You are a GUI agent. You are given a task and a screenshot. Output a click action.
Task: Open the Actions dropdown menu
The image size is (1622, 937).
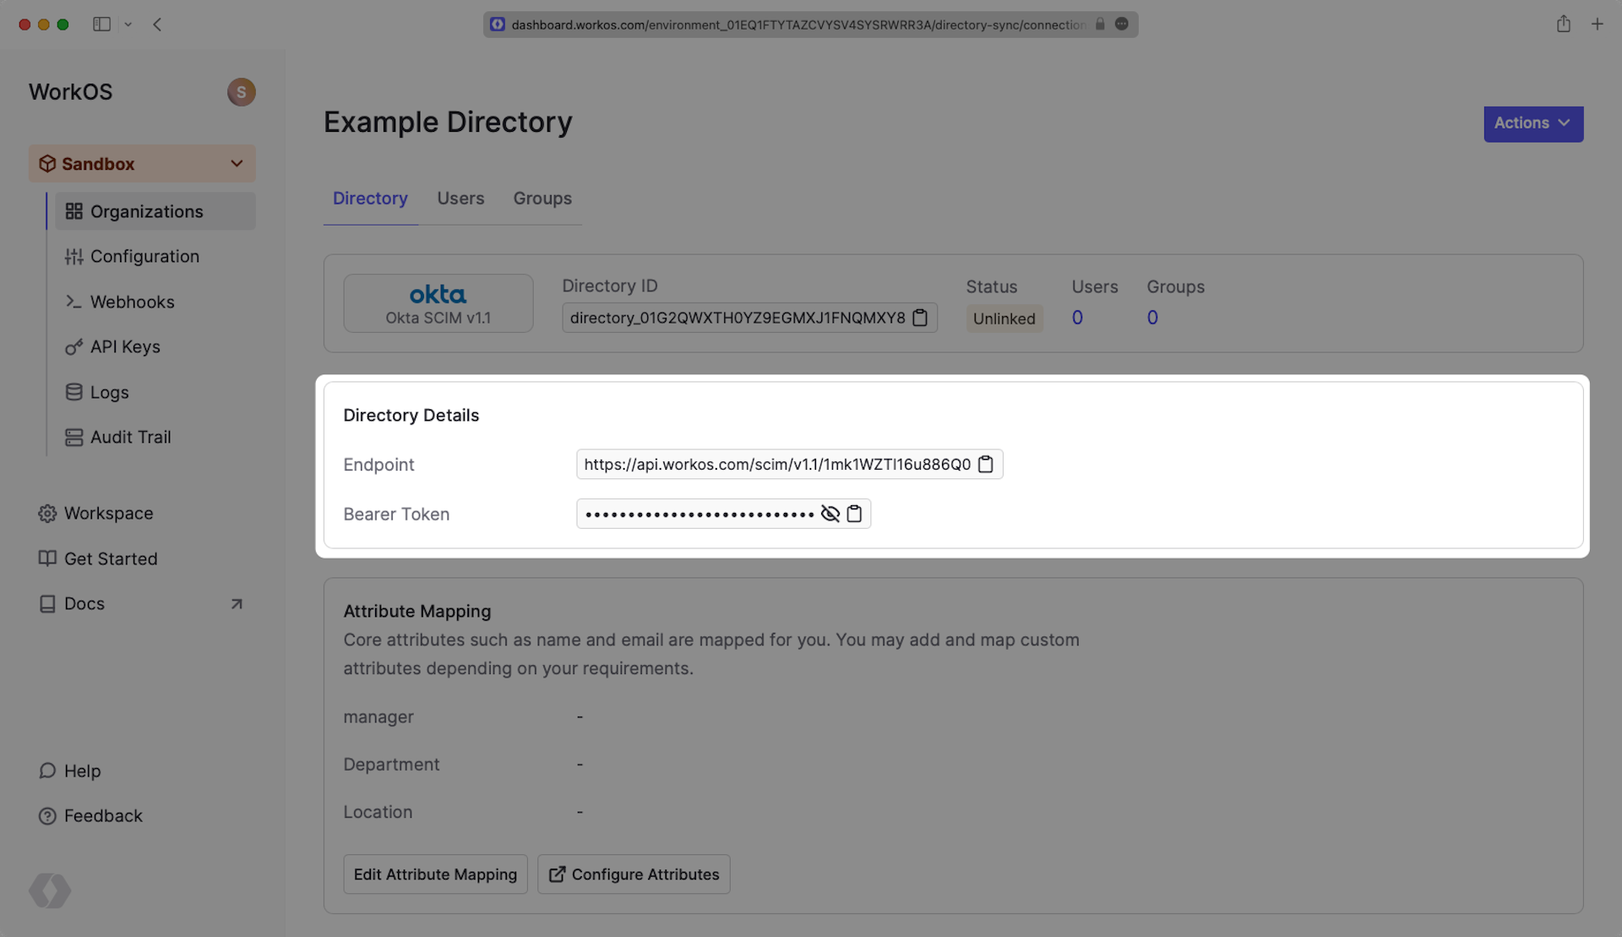(1532, 123)
